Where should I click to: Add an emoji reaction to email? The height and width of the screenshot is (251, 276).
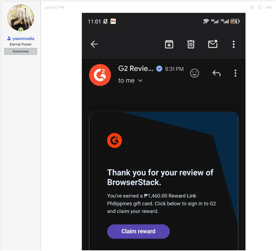(195, 73)
